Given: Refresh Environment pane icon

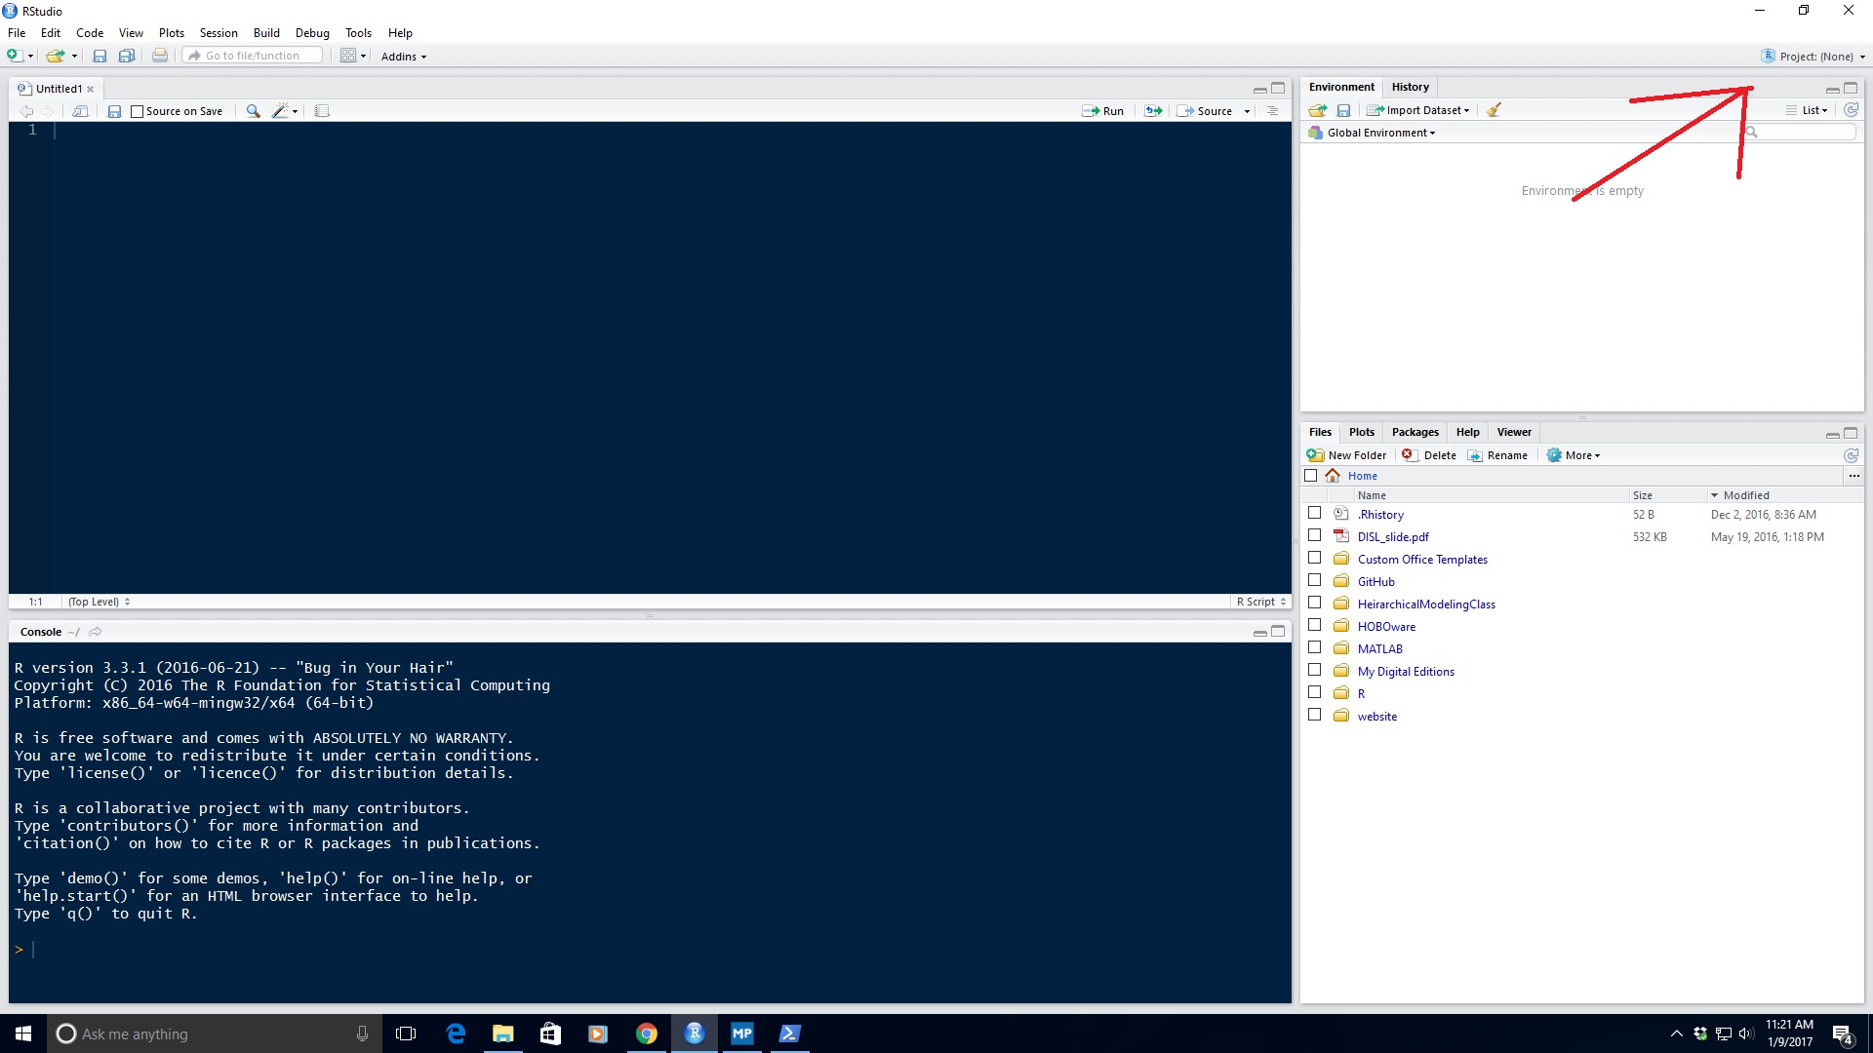Looking at the screenshot, I should (1851, 110).
